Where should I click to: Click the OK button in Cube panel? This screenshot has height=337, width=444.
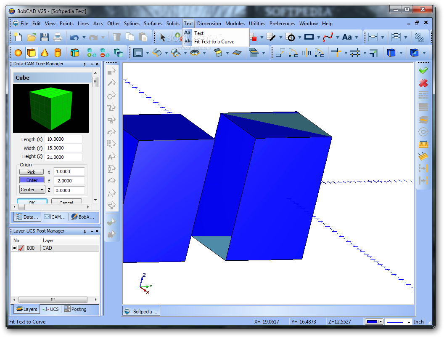click(32, 201)
